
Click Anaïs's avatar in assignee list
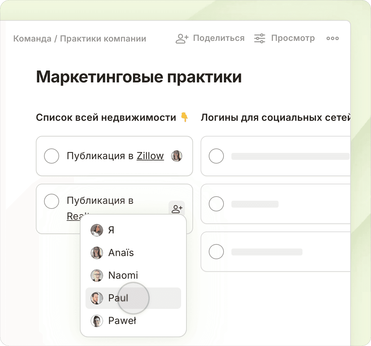97,253
